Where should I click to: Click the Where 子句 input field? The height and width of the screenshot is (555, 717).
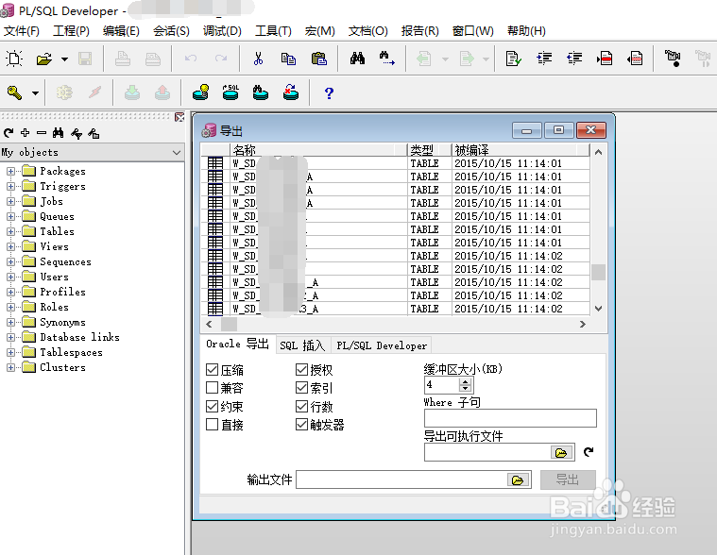(510, 418)
